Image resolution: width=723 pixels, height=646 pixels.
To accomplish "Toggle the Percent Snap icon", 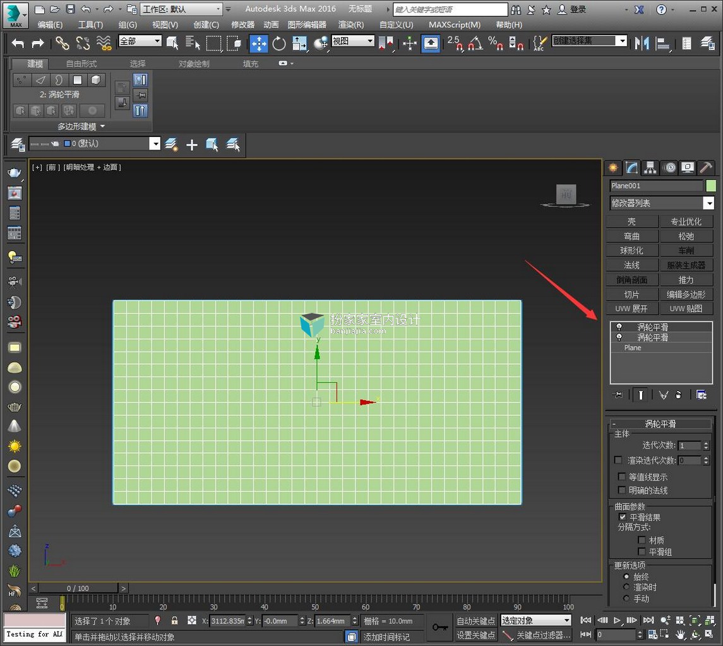I will coord(496,44).
